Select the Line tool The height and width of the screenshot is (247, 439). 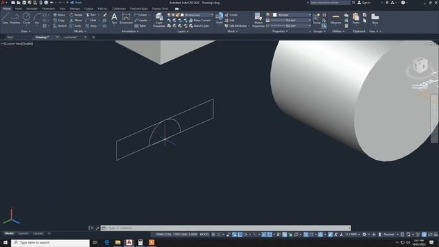(x=5, y=19)
